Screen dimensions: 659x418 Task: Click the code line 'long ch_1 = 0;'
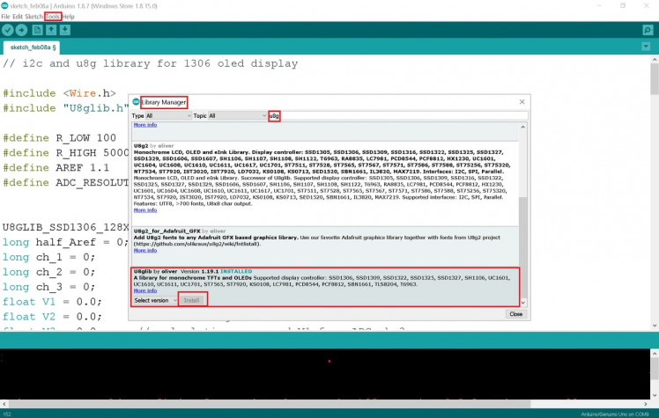[48, 257]
